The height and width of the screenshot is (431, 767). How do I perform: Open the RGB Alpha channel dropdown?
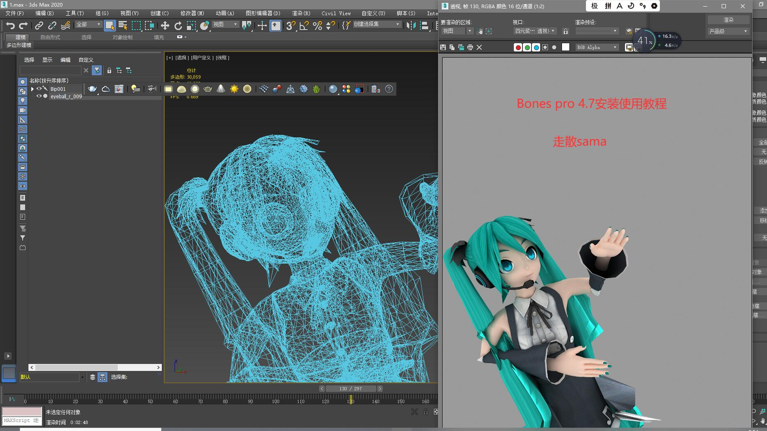click(x=597, y=47)
